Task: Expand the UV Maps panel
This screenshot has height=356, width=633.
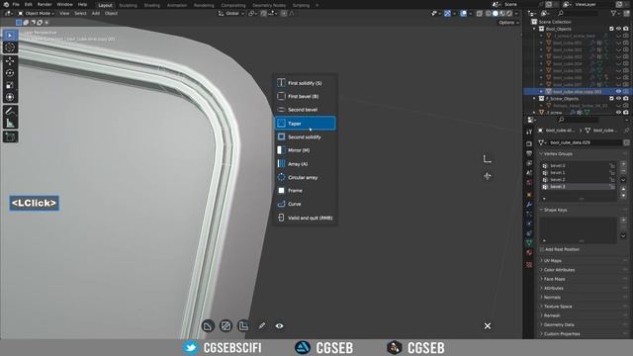Action: (553, 261)
